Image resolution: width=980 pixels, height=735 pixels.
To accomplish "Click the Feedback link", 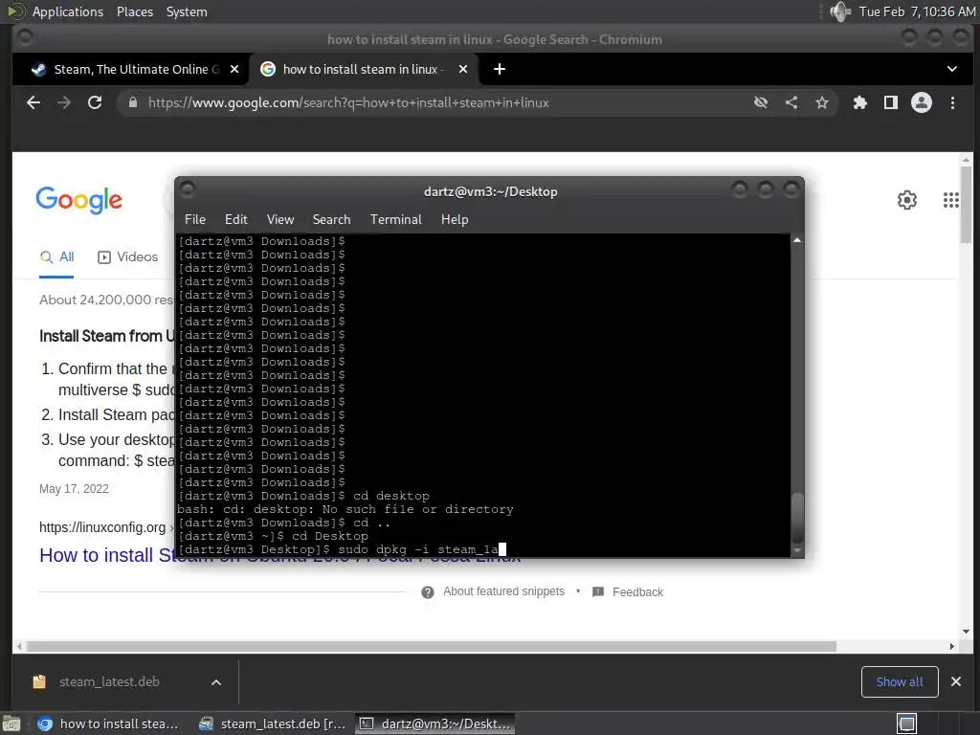I will coord(637,591).
